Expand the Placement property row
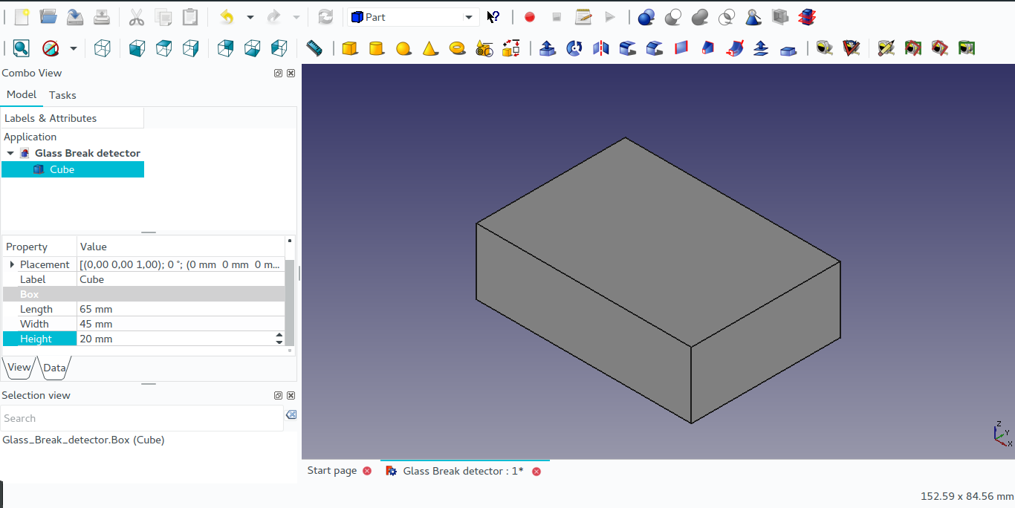The width and height of the screenshot is (1015, 508). point(13,264)
